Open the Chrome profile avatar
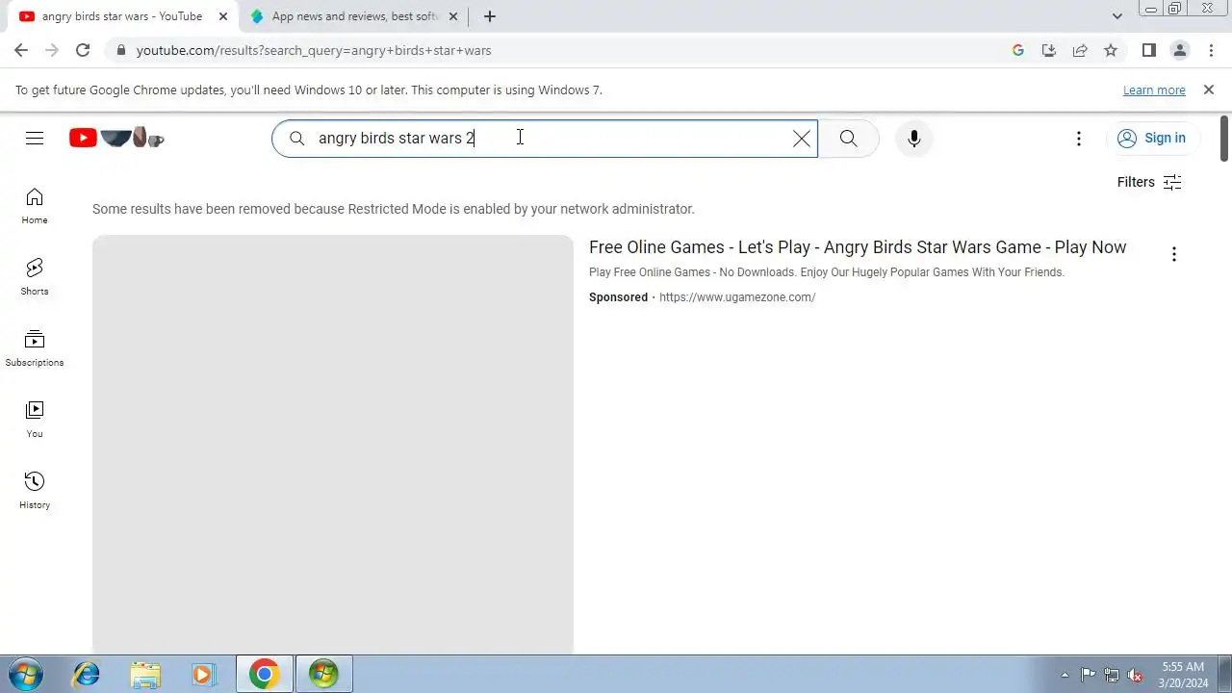 coord(1179,50)
